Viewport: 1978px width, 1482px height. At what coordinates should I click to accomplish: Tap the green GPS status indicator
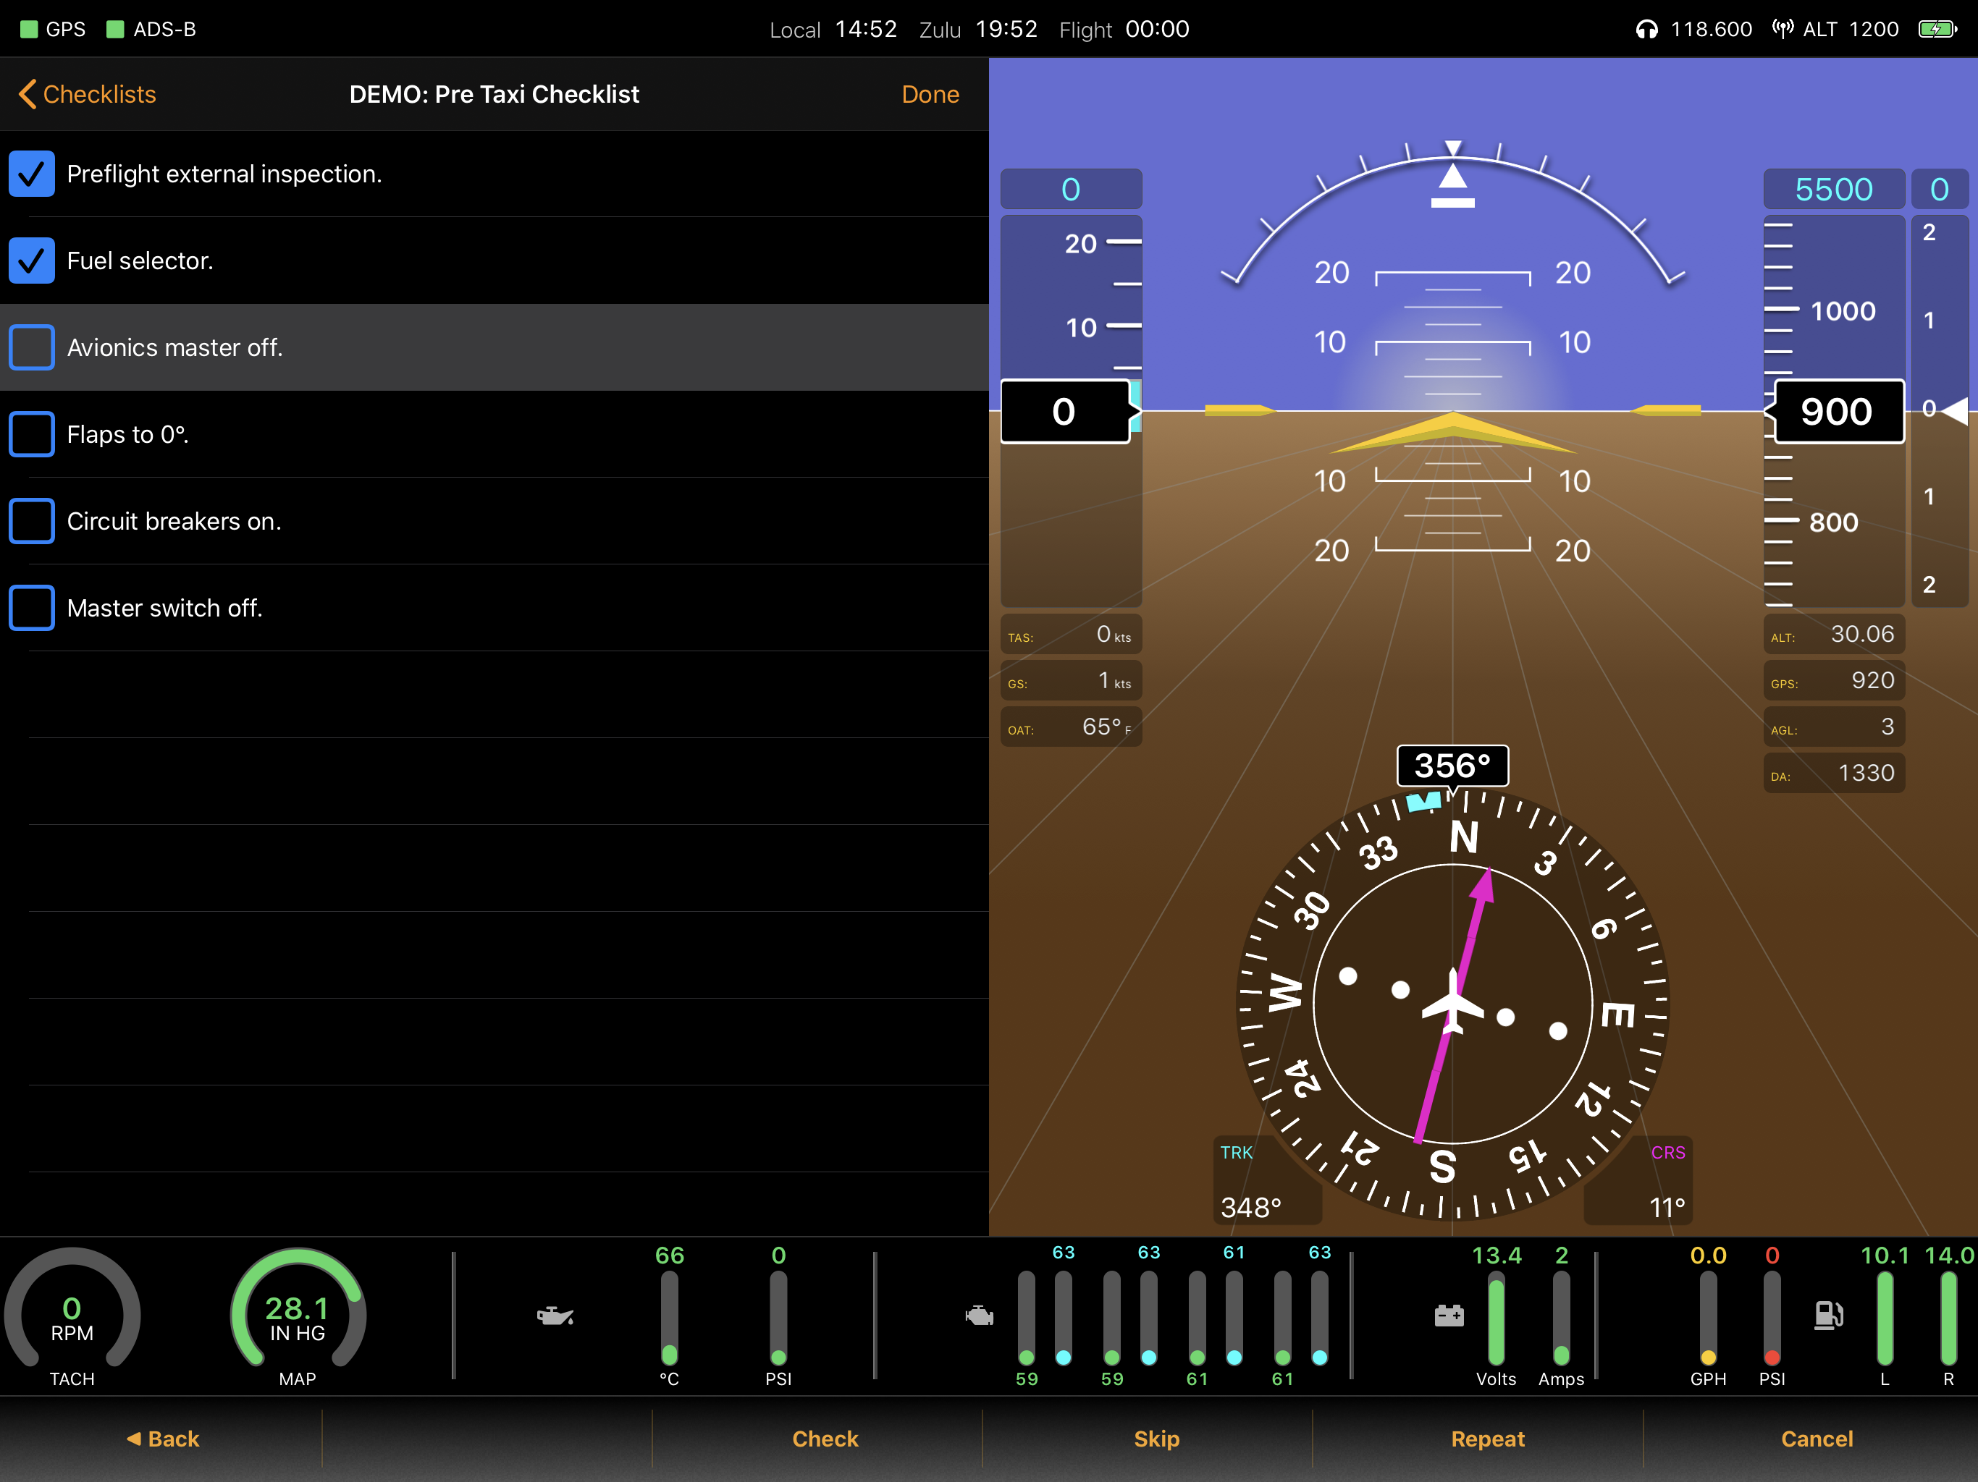click(x=30, y=30)
